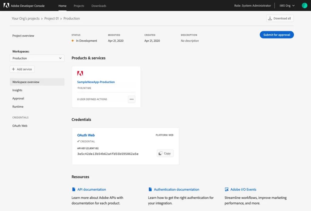Click the plus icon on Add service

[x=13, y=69]
